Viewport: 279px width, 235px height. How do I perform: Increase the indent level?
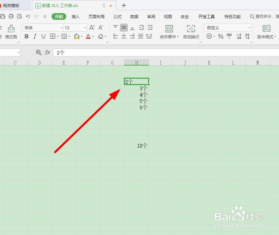pos(150,28)
